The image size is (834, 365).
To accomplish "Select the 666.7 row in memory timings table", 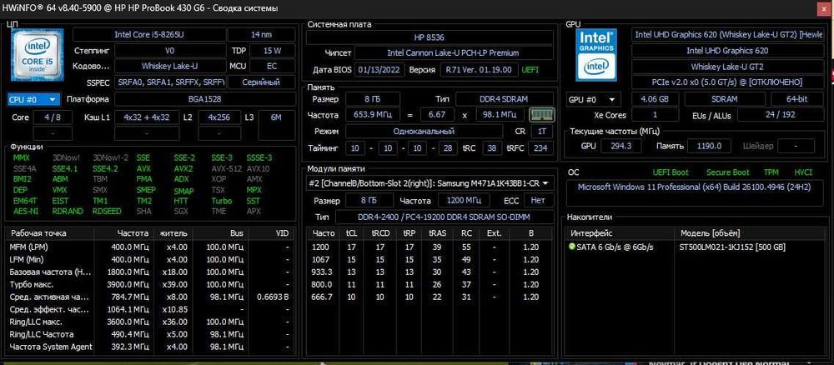I will click(430, 297).
